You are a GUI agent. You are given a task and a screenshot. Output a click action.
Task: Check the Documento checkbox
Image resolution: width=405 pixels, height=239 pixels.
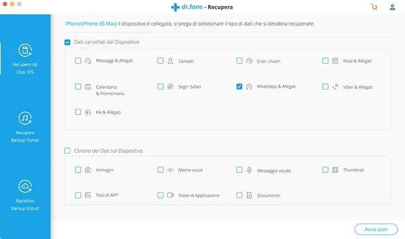[x=239, y=195]
